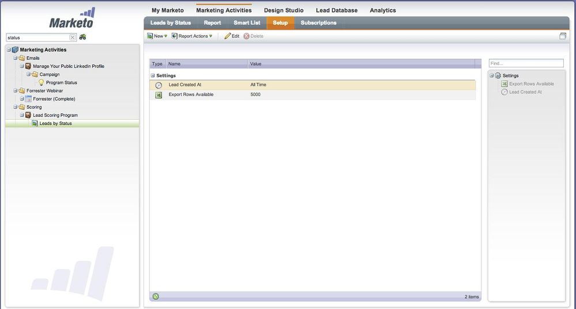Collapse the Emails folder in tree
The width and height of the screenshot is (576, 309).
point(15,58)
